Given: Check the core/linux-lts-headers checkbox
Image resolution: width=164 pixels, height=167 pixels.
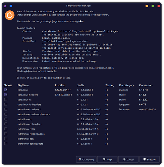Looking at the screenshot, I should click(x=6, y=104).
